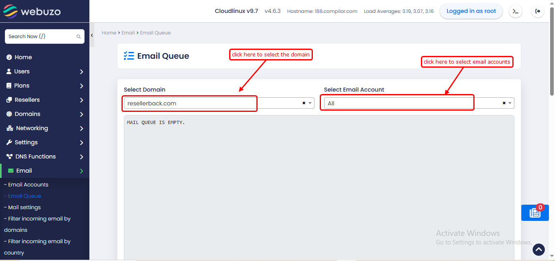Viewport: 555px width, 261px height.
Task: Clear the selected email account x icon
Action: pyautogui.click(x=504, y=103)
